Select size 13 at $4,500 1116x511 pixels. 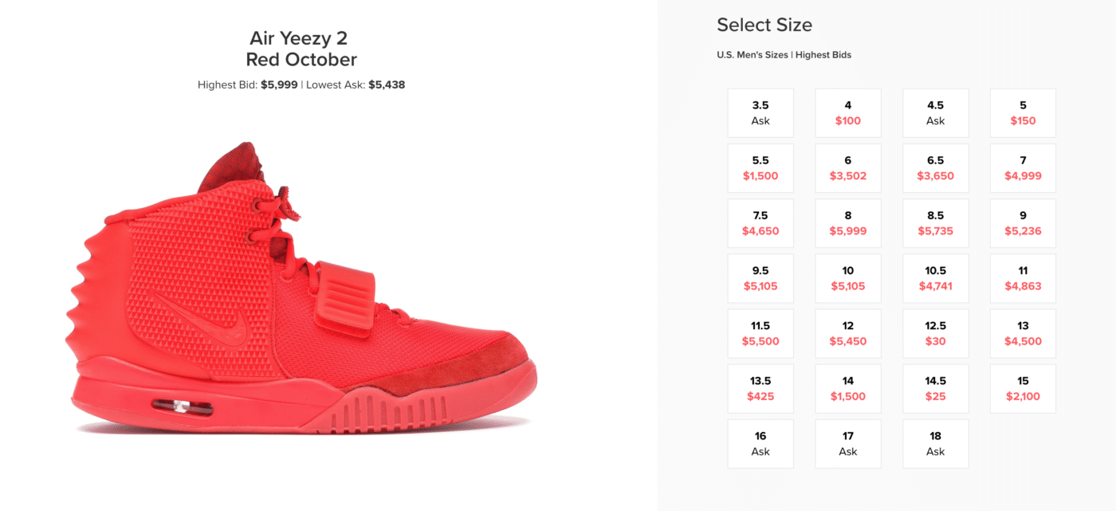[x=1023, y=333]
